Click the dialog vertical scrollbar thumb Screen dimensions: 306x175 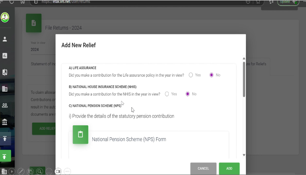tap(243, 80)
